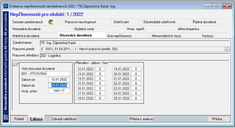
Task: Click heading Nepřítomnosti pro období: 1 / 2022
Action: (x=47, y=14)
